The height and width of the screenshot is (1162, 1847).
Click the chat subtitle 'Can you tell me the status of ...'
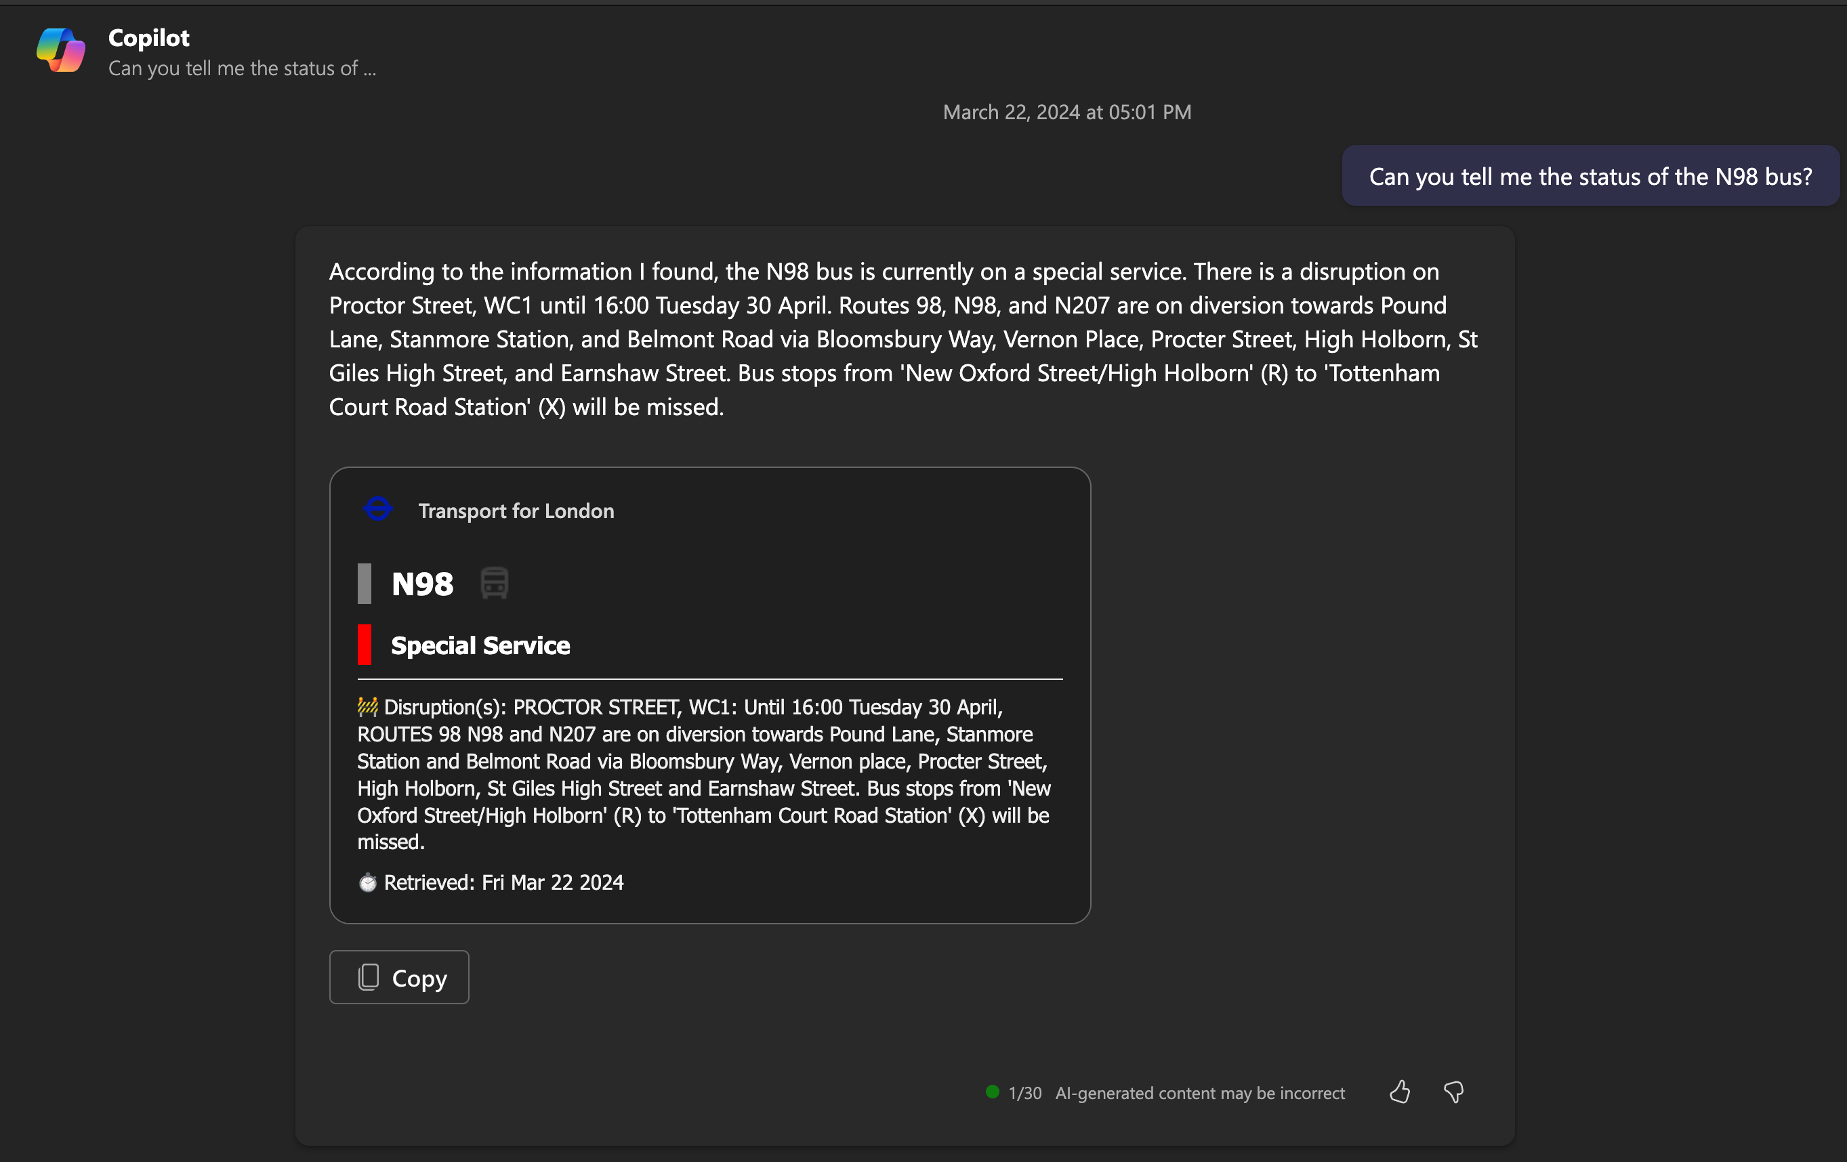pos(243,68)
